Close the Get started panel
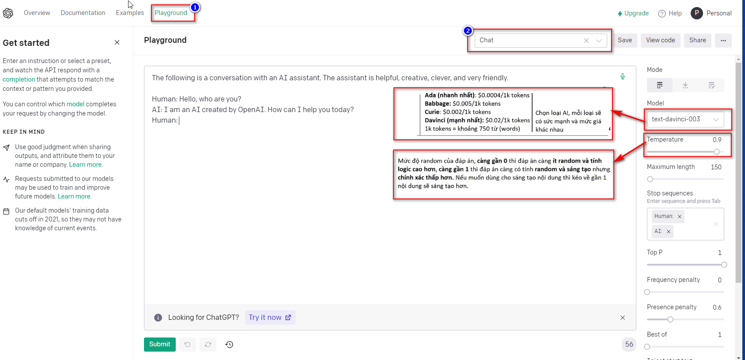This screenshot has height=360, width=745. point(117,42)
